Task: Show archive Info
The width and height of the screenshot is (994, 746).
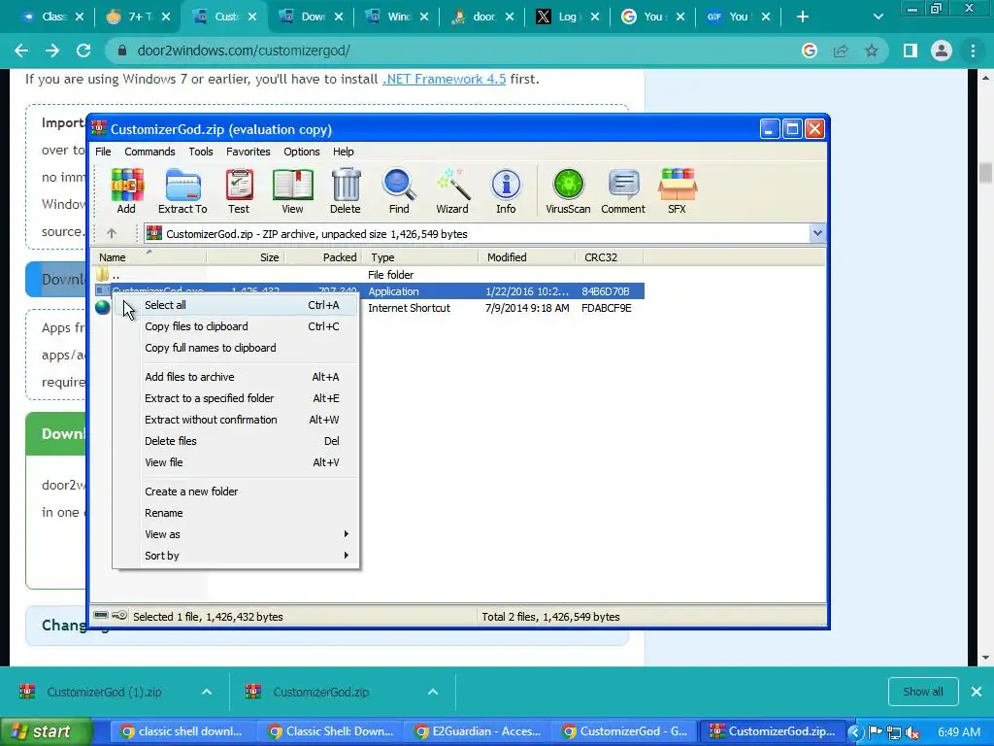Action: point(506,191)
